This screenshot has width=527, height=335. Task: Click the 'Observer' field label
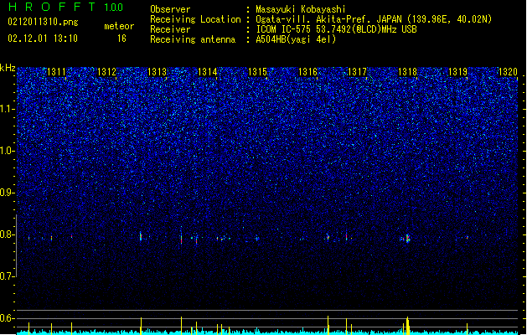(170, 9)
